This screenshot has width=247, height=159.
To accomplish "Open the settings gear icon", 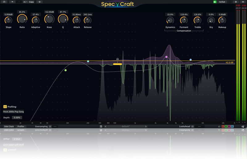I will (x=236, y=2).
